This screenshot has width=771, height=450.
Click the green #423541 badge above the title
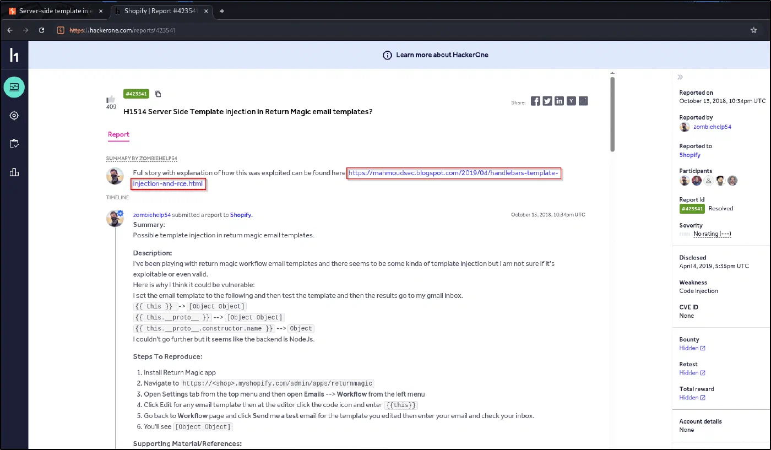coord(136,94)
